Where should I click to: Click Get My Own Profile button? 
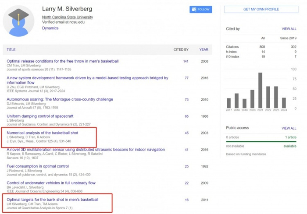coord(261,9)
